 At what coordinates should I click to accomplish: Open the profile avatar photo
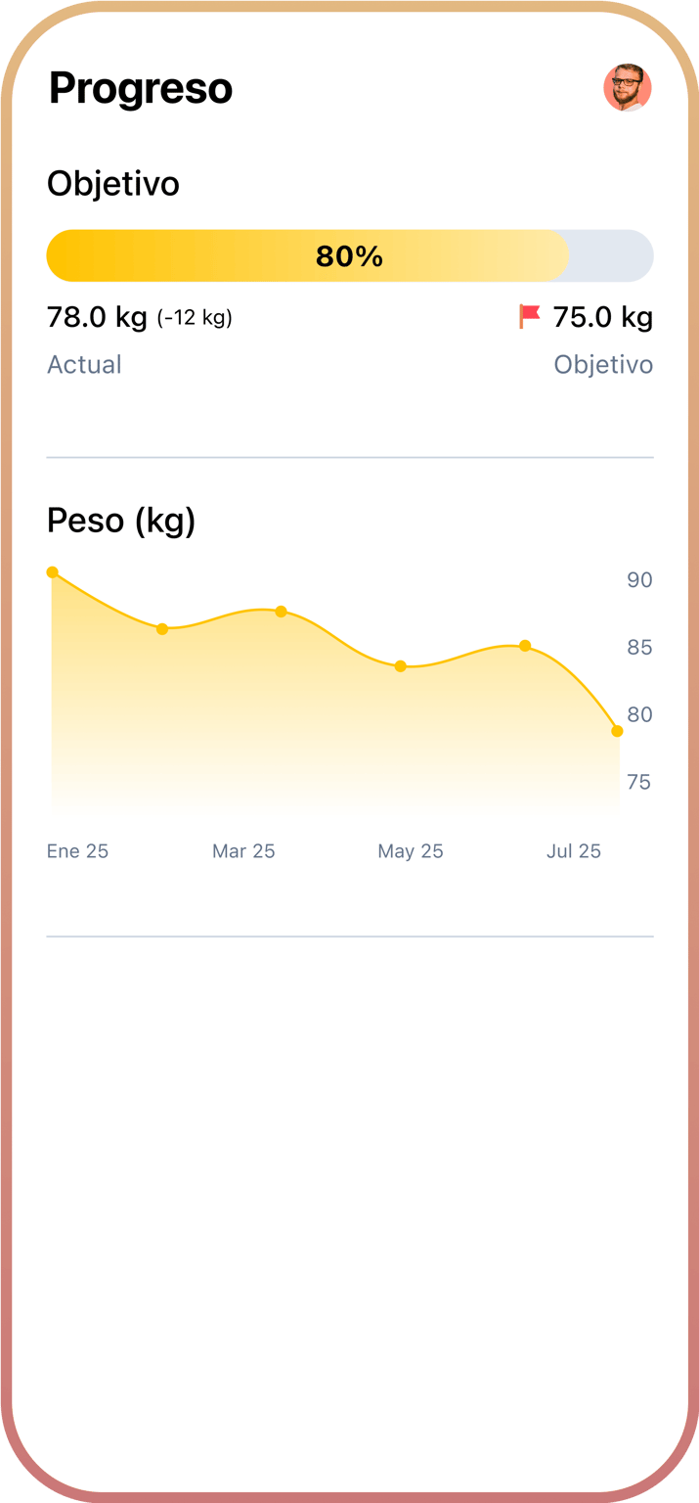(x=629, y=87)
